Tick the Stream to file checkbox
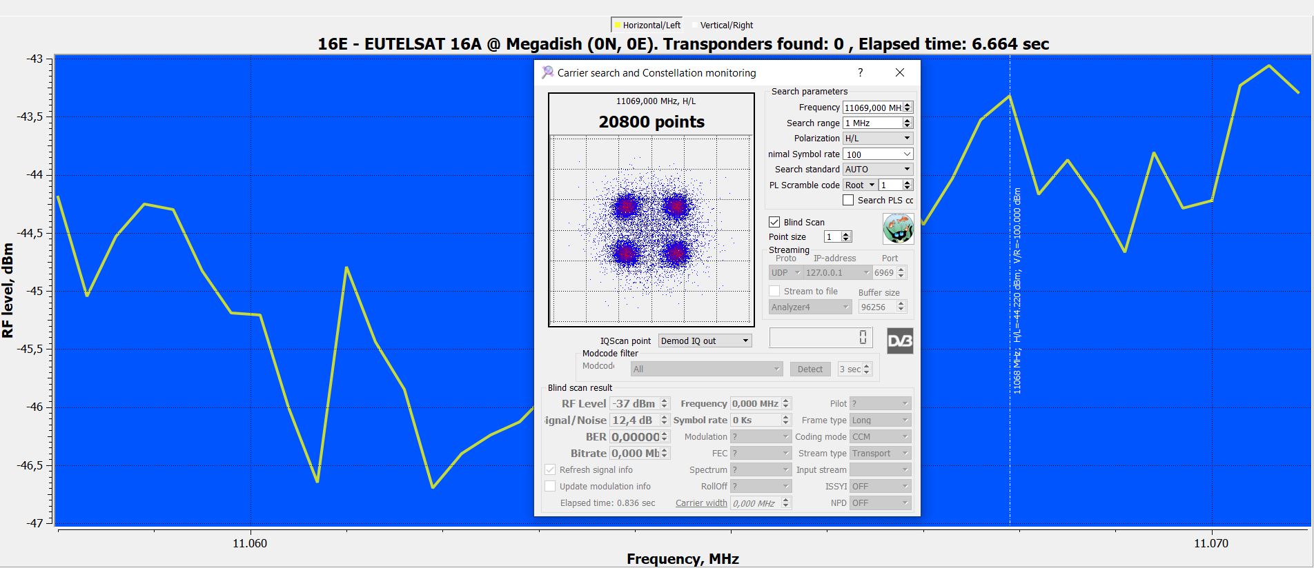Image resolution: width=1314 pixels, height=568 pixels. pos(774,291)
